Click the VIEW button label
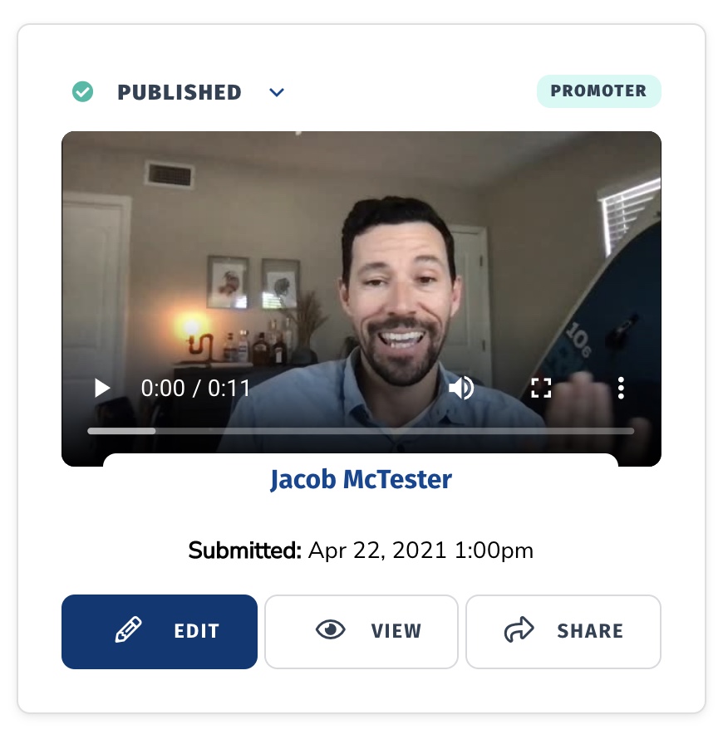Image resolution: width=723 pixels, height=734 pixels. tap(396, 631)
